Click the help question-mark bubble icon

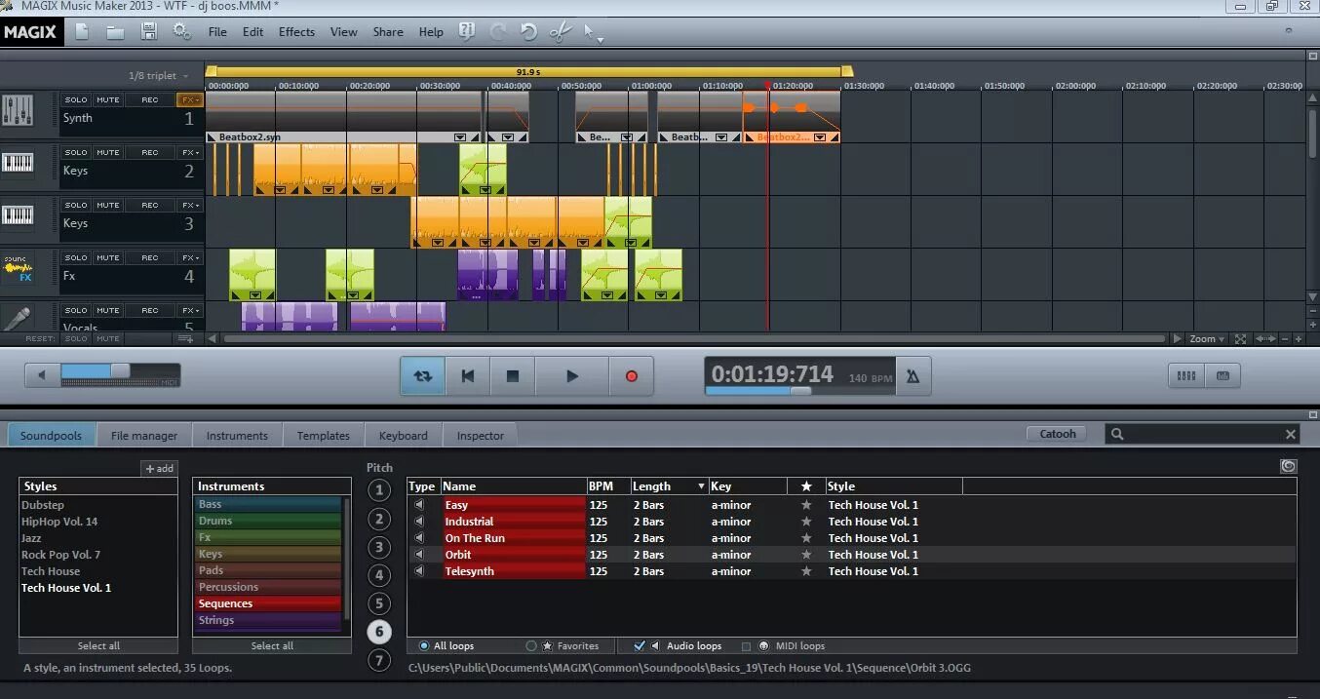(x=467, y=31)
